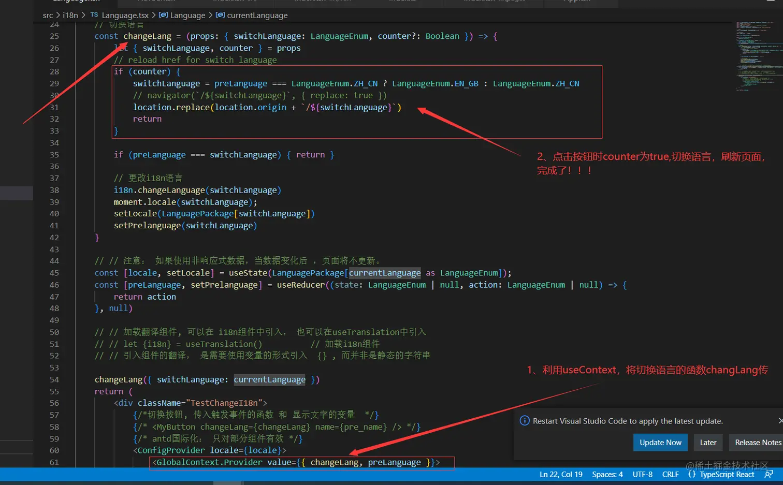Click changeLang in the line 25 declaration
Image resolution: width=783 pixels, height=485 pixels.
coord(147,36)
